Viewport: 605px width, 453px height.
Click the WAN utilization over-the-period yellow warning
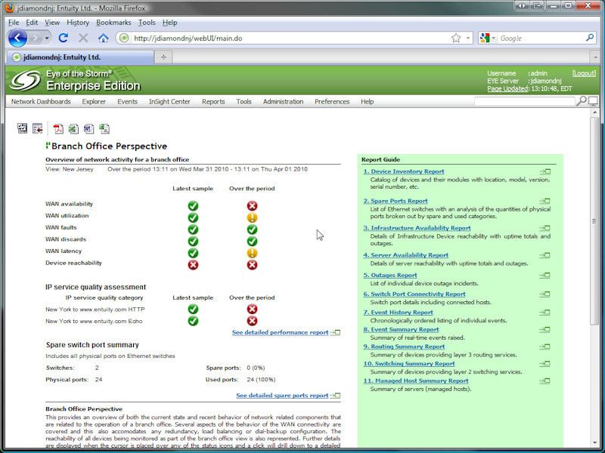[252, 217]
